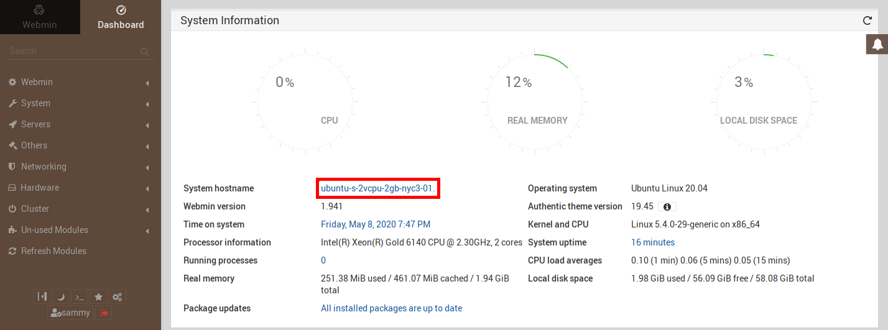Click the system hostname link

(378, 188)
